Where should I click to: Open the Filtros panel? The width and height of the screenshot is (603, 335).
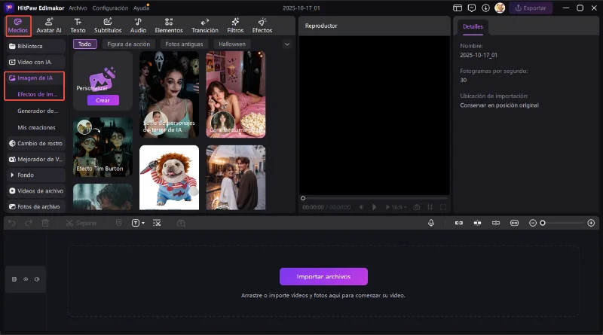point(235,25)
